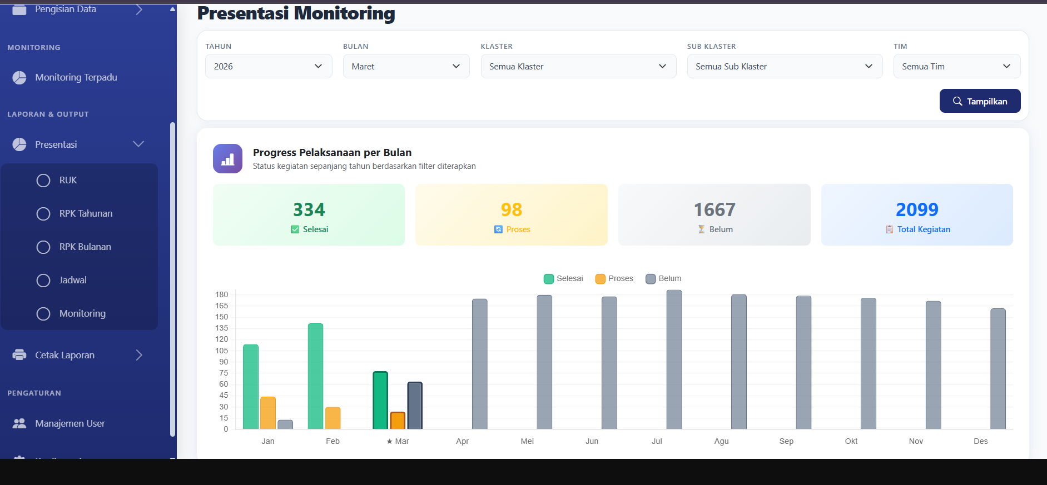Click the green checkmark icon beside Selesai
1047x485 pixels.
[295, 229]
